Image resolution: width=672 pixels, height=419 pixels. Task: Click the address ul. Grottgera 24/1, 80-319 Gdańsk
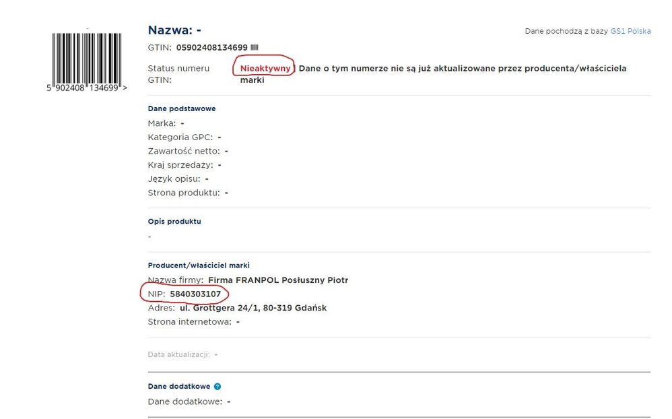click(253, 308)
